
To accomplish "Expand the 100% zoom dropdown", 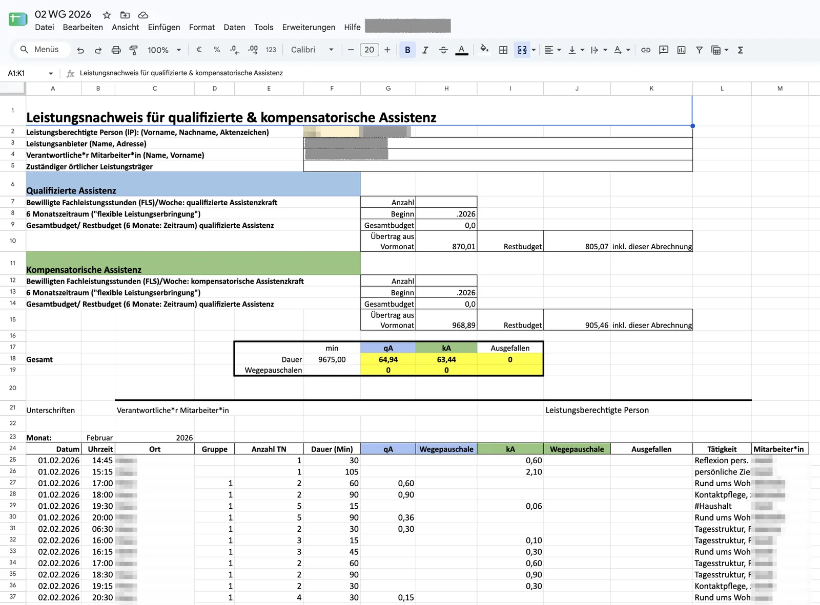I will point(164,50).
